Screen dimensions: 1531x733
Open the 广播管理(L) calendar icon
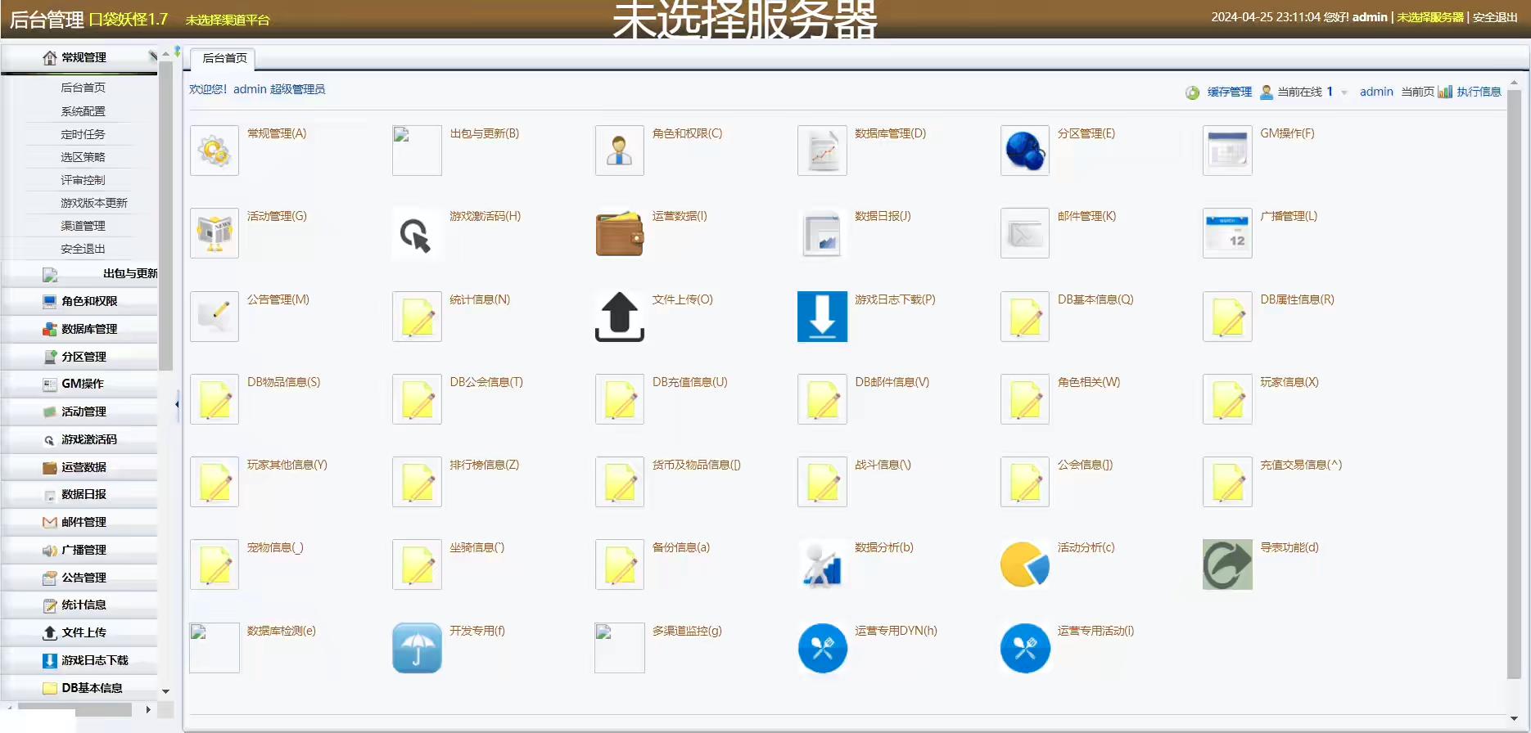(x=1227, y=233)
